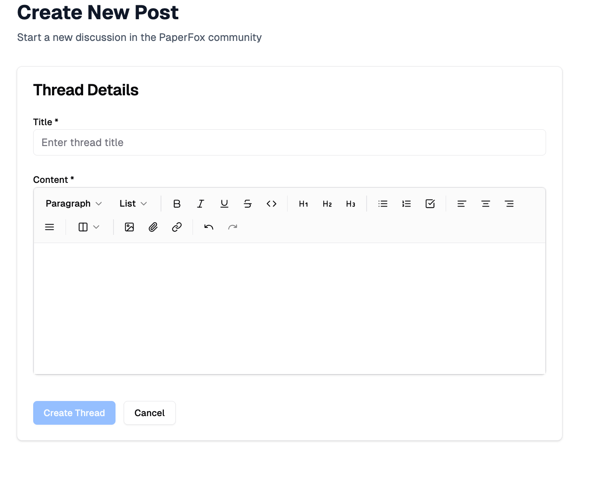Screen dimensions: 612x482
Task: Undo the last edit
Action: click(x=209, y=227)
